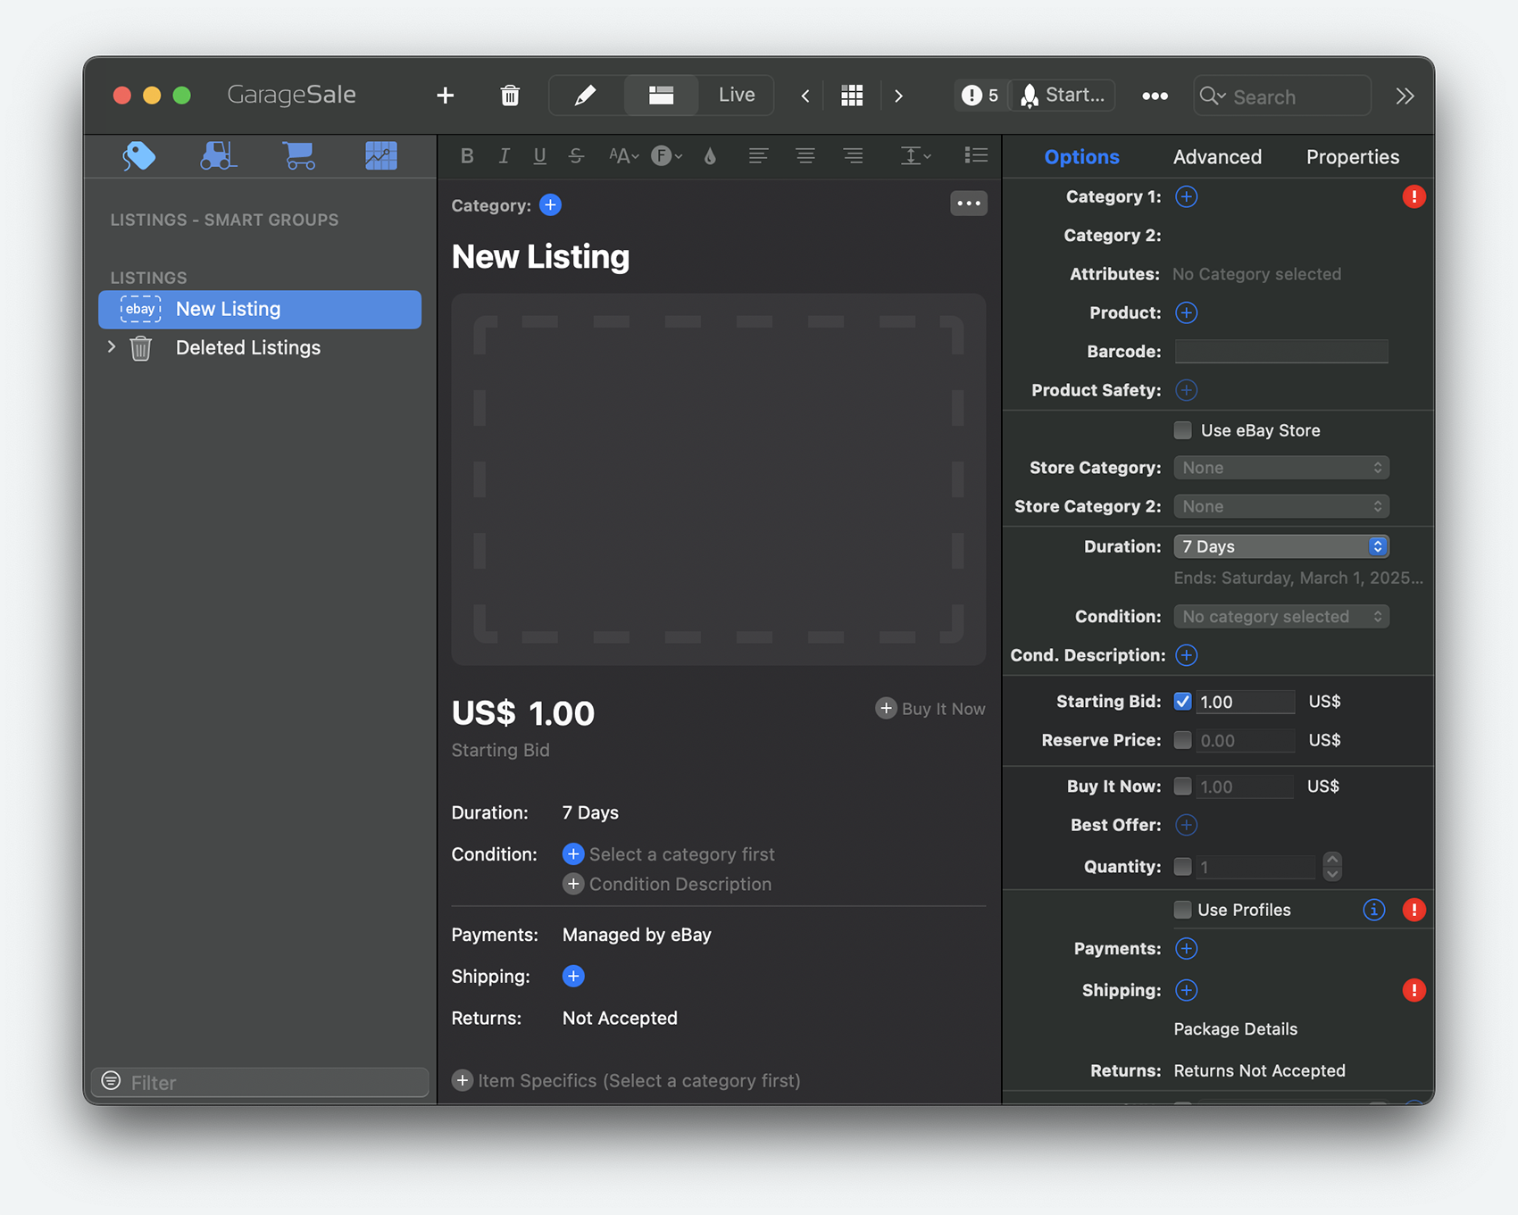The image size is (1518, 1215).
Task: Expand Deleted Listings group
Action: pos(112,346)
